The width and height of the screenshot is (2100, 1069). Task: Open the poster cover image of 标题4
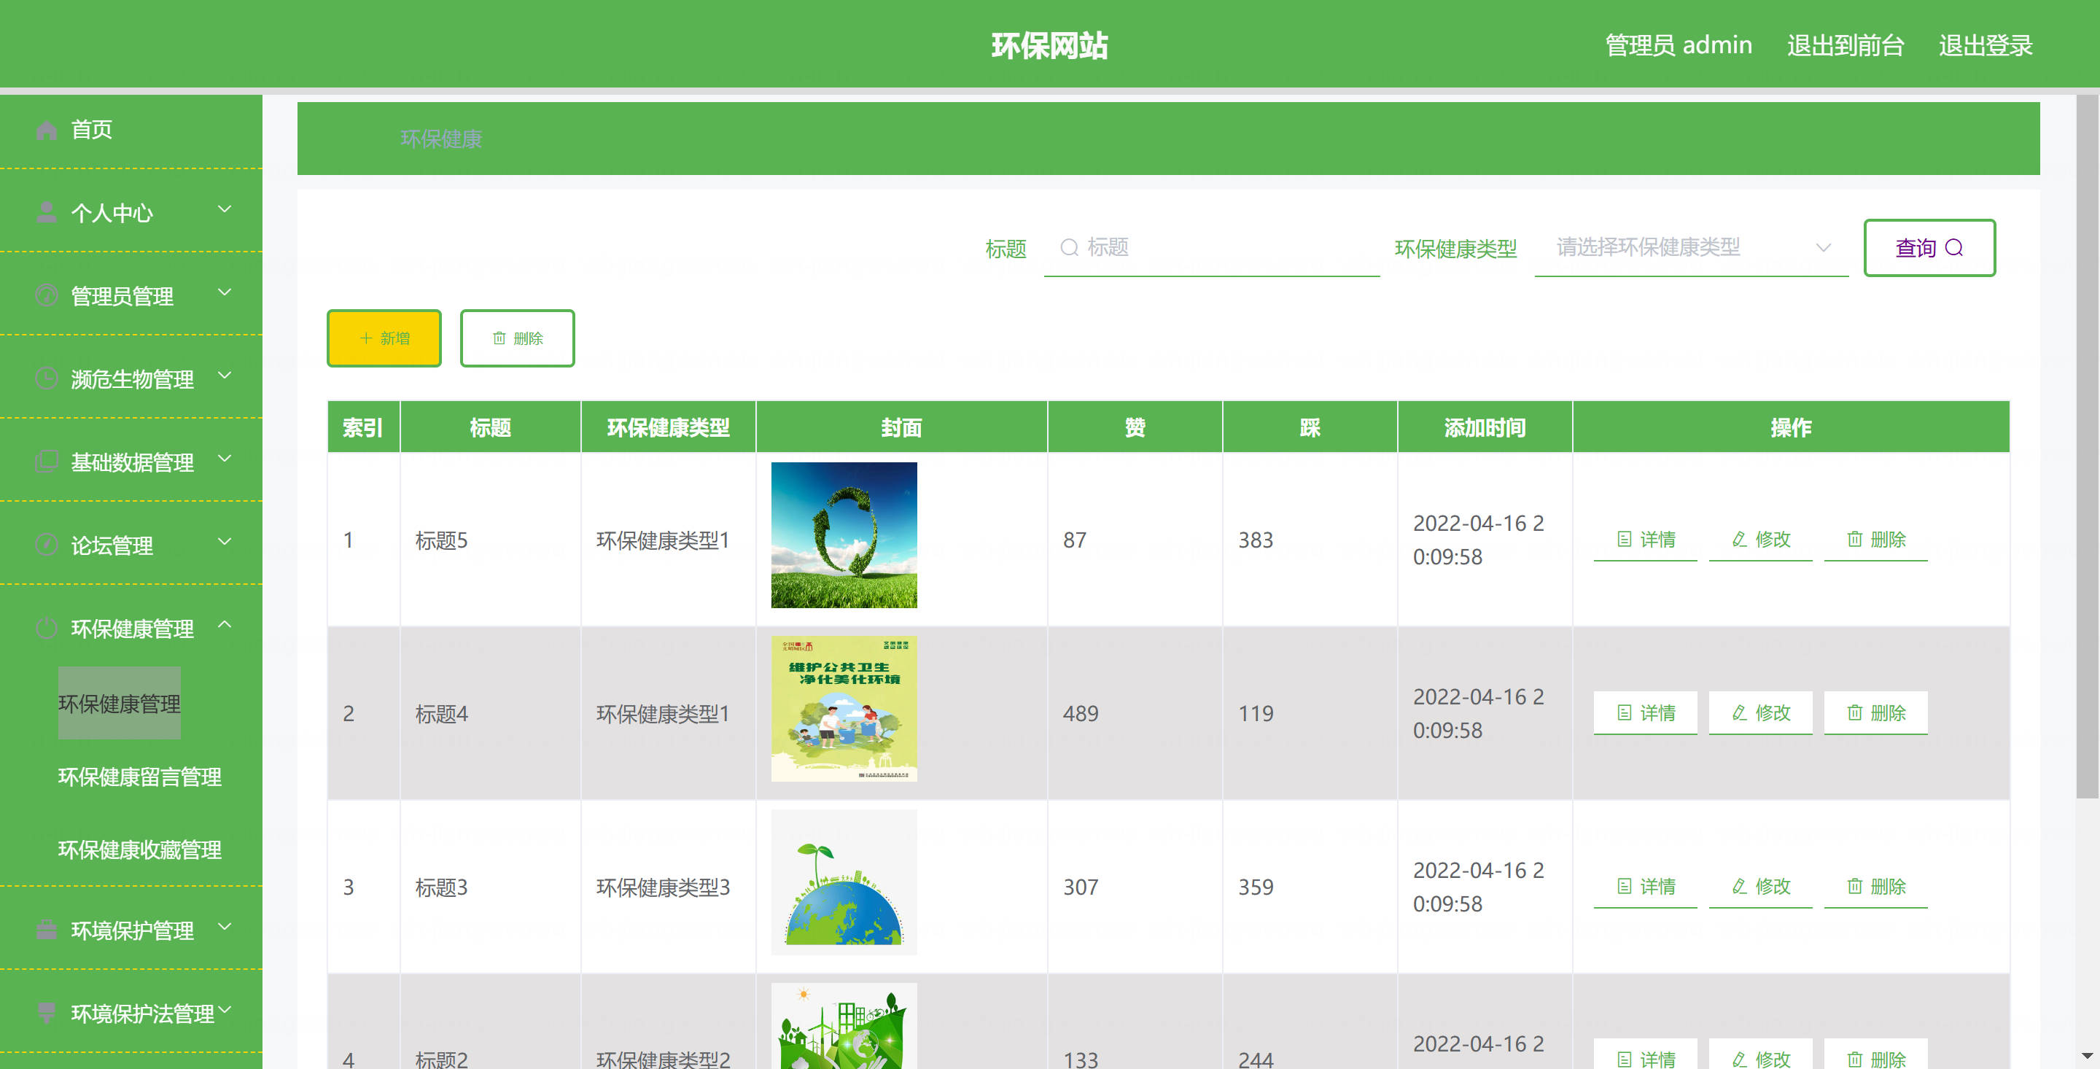pos(844,709)
